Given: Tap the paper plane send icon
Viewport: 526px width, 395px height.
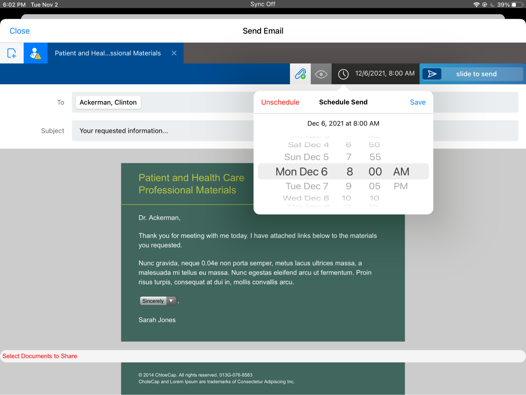Looking at the screenshot, I should click(x=432, y=74).
